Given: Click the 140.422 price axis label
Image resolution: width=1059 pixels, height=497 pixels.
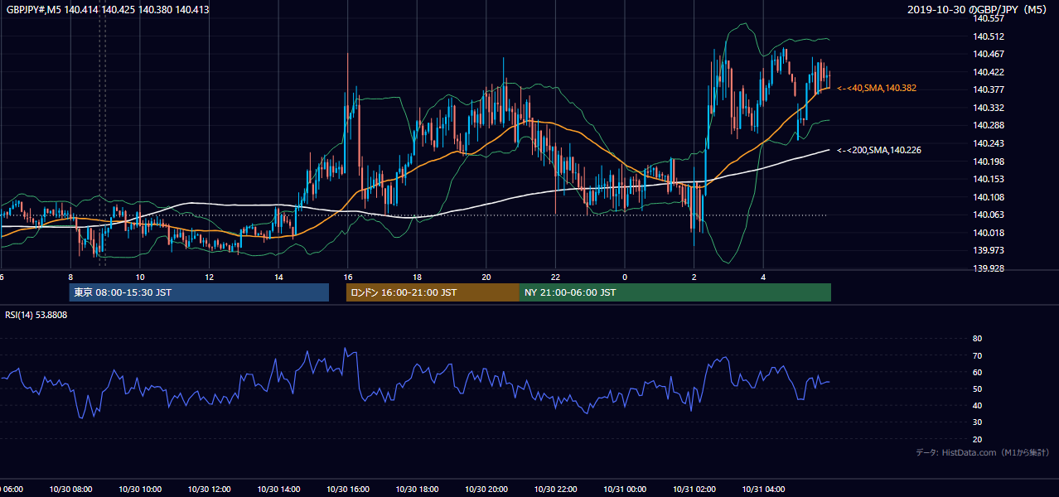Looking at the screenshot, I should pos(989,72).
